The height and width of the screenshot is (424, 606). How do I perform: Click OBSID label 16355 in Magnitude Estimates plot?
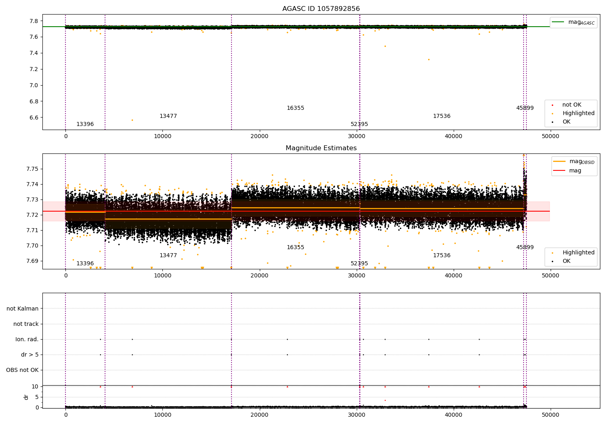(295, 248)
